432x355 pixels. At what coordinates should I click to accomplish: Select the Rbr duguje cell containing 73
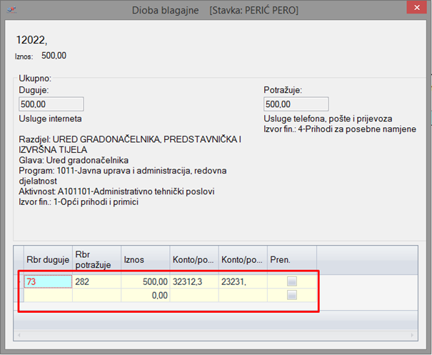coord(48,282)
